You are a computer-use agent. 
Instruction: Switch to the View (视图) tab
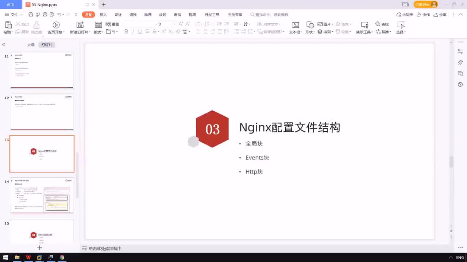point(192,15)
